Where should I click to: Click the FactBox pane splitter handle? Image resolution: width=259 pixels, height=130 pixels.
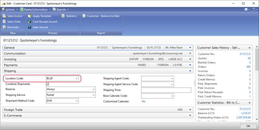tap(195, 83)
